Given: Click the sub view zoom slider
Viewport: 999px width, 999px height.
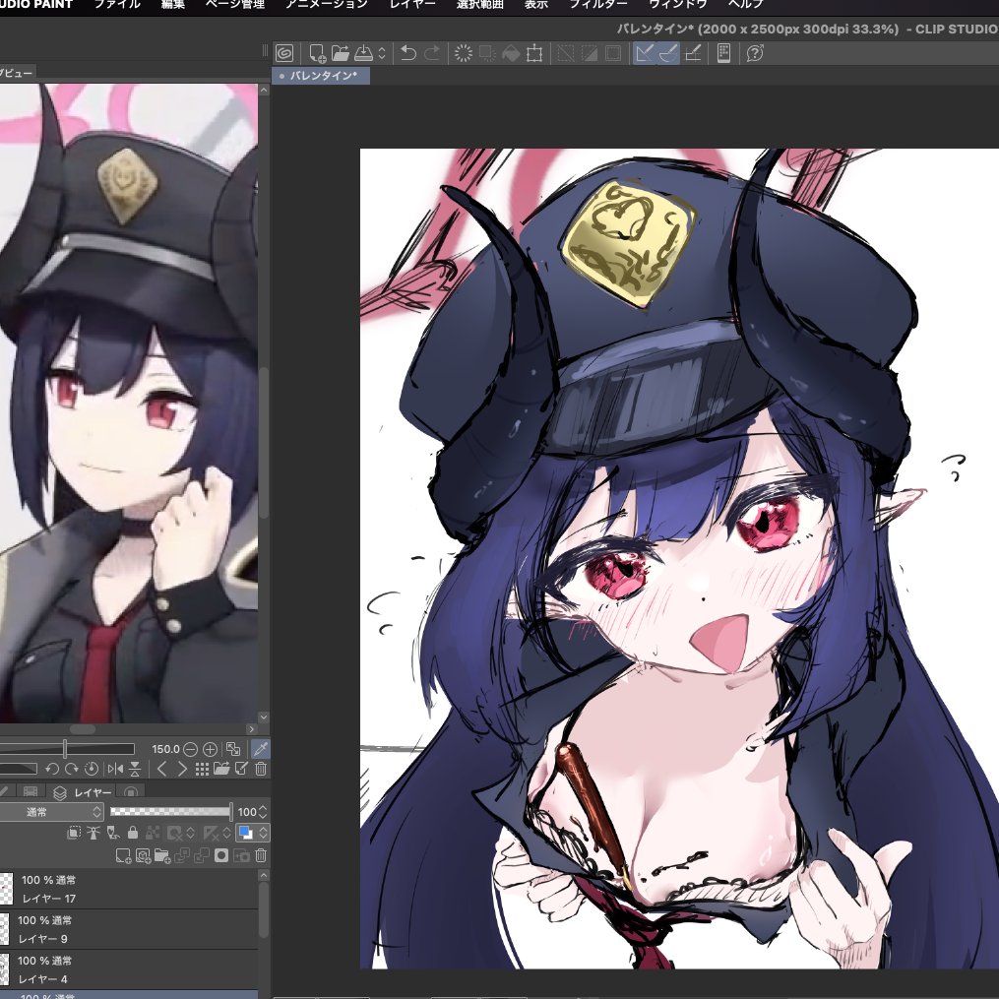Looking at the screenshot, I should tap(67, 749).
